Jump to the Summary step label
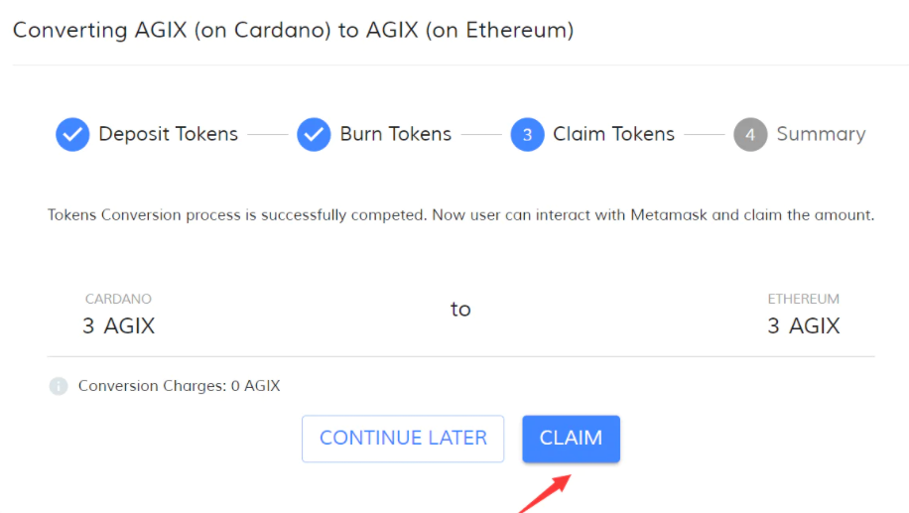Image resolution: width=909 pixels, height=513 pixels. click(821, 134)
